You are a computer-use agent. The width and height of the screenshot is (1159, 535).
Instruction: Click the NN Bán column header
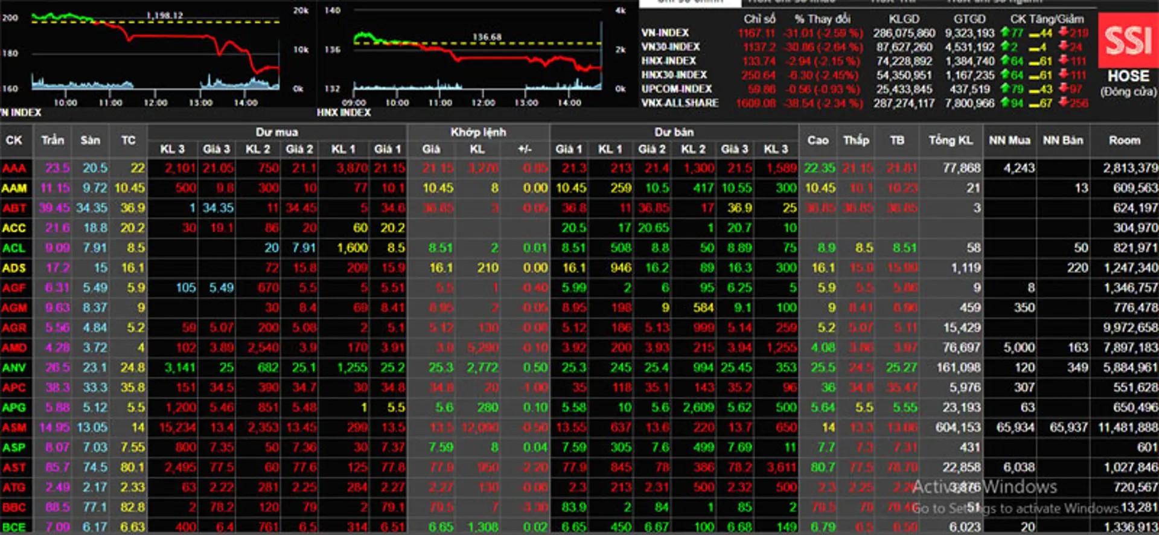pos(1063,140)
